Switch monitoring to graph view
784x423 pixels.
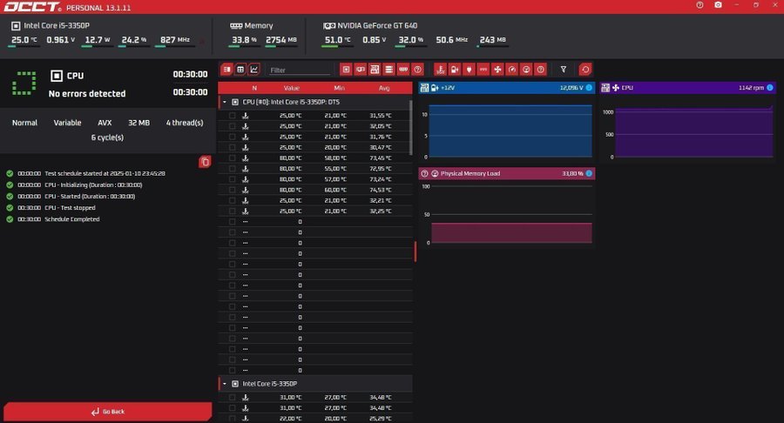click(254, 70)
